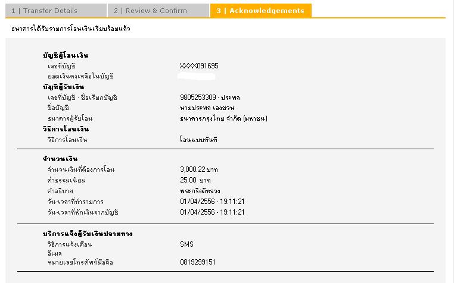Click the บัญชีผู้โอนเงิน section heading
Viewport: 454px width, 283px height.
(66, 55)
